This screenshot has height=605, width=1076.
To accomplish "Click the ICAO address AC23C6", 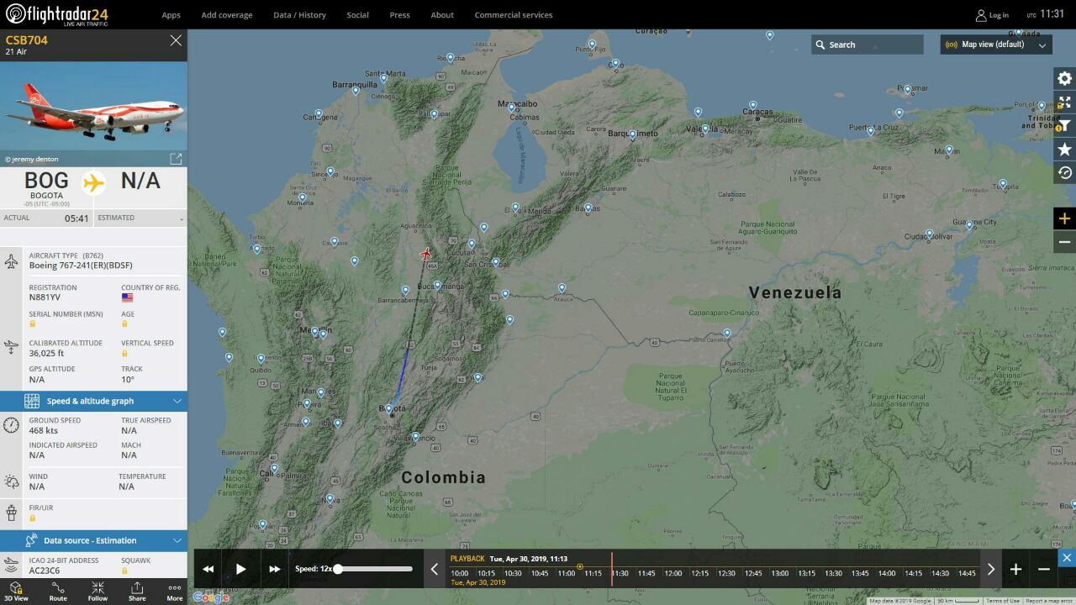I will click(x=45, y=571).
